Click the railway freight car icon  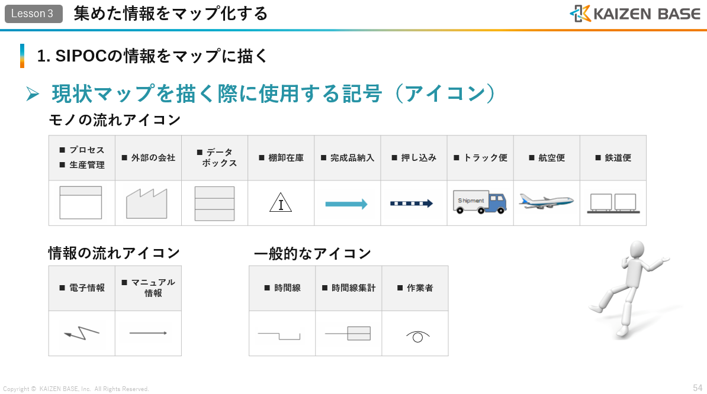613,203
